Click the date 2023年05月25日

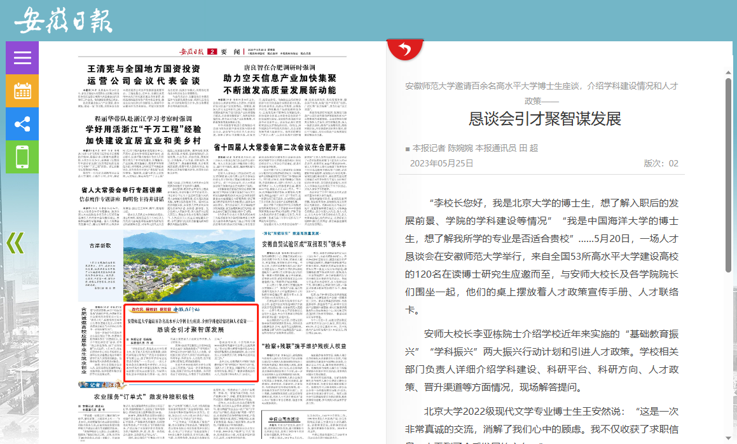(441, 163)
